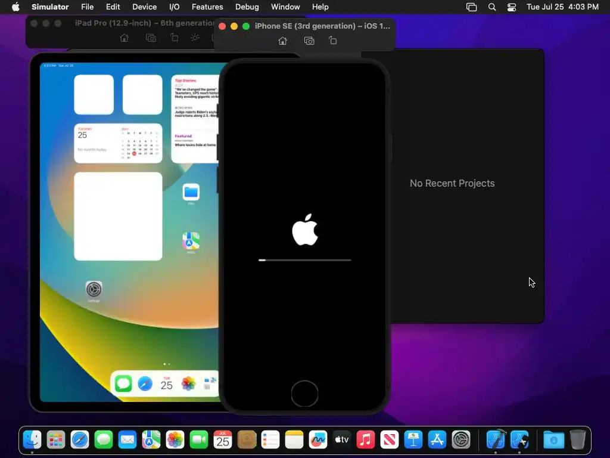This screenshot has width=610, height=458.
Task: Open the Device menu
Action: pyautogui.click(x=144, y=7)
